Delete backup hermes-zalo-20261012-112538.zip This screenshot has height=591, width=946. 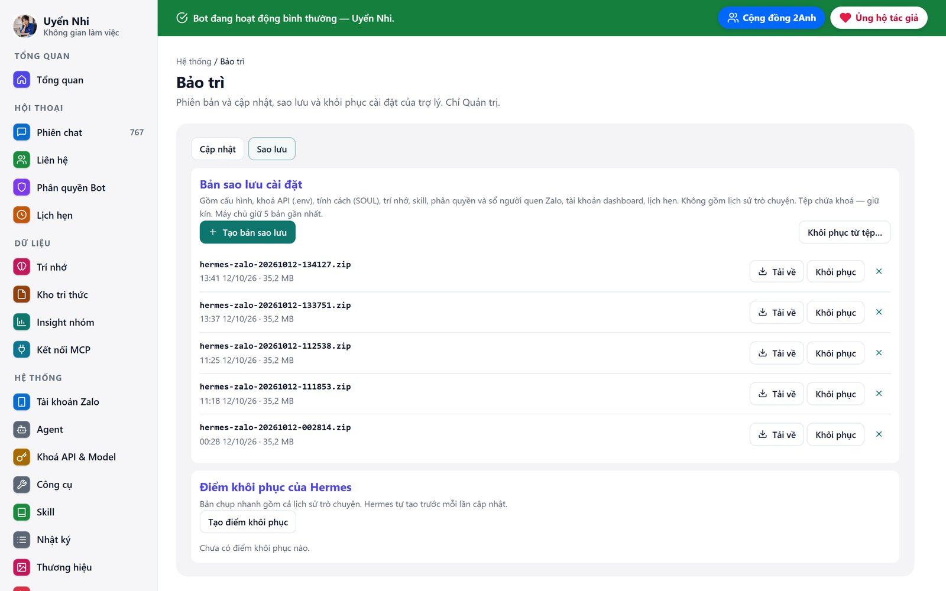879,353
